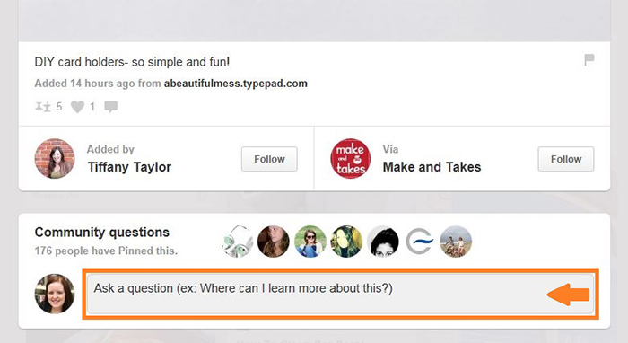
Task: Click your own profile picture beside question box
Action: (x=55, y=294)
